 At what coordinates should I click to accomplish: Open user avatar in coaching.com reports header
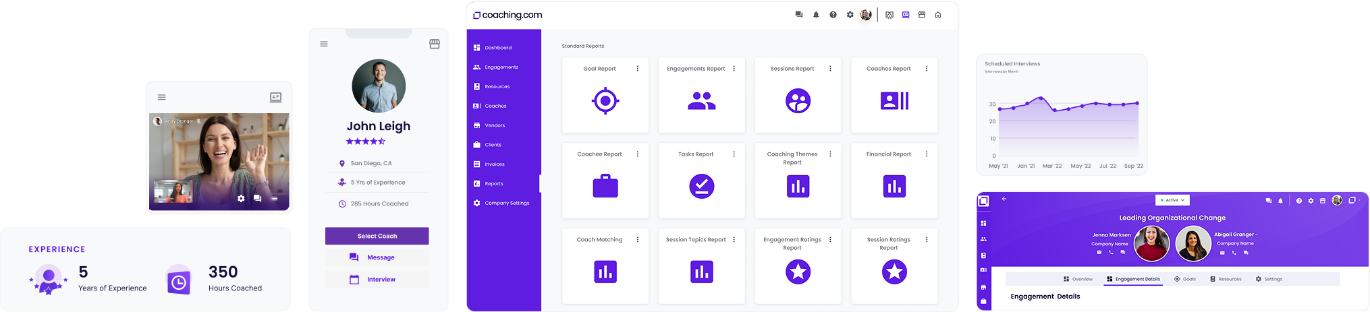point(866,15)
